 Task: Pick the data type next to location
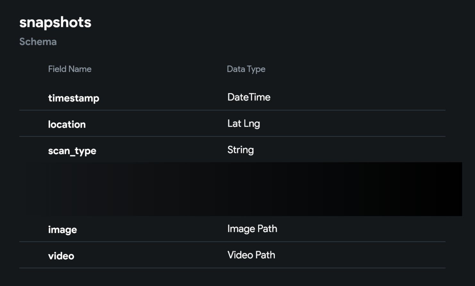(244, 123)
